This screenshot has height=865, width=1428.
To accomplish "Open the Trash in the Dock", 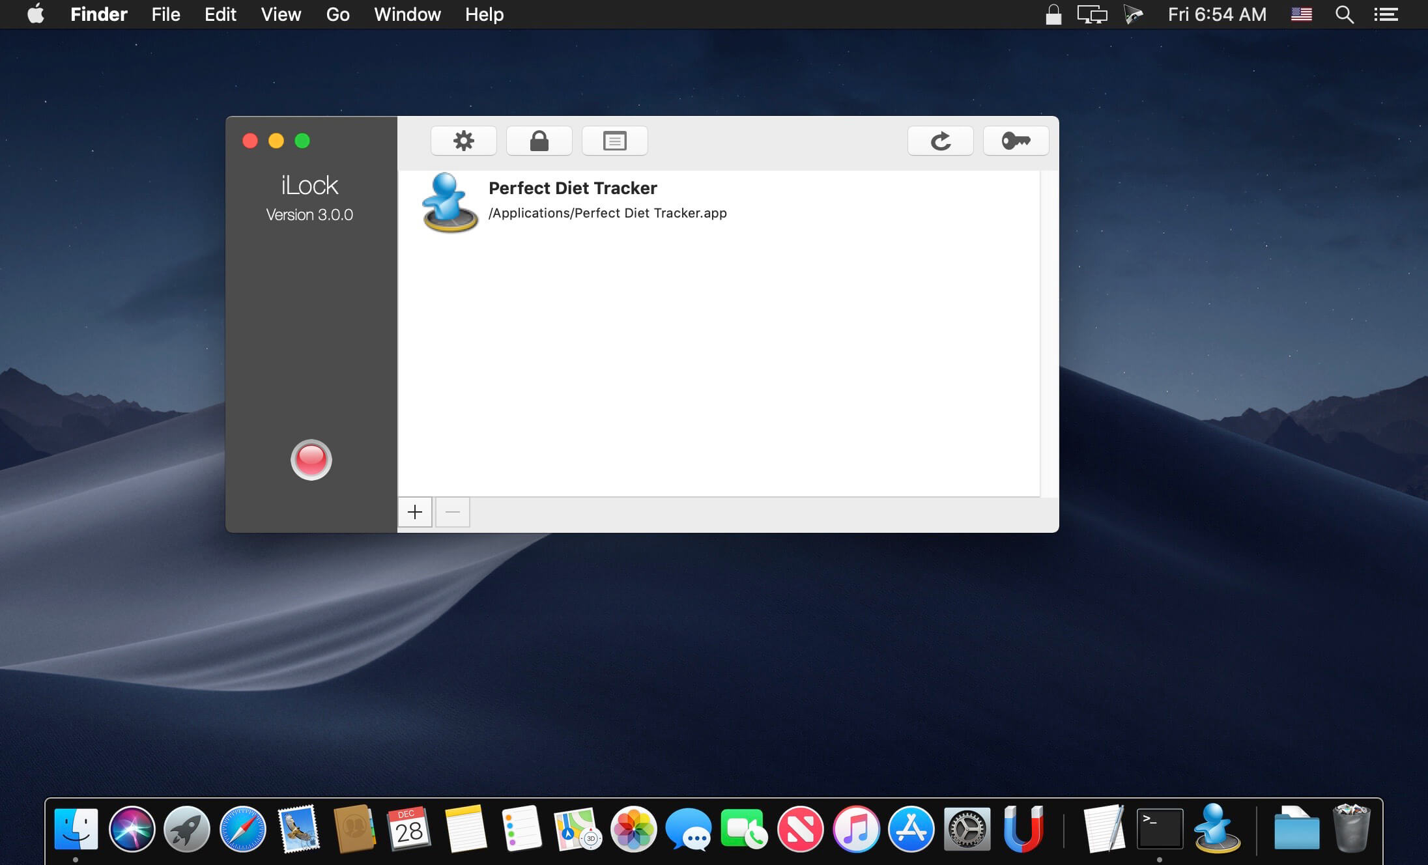I will [1352, 829].
